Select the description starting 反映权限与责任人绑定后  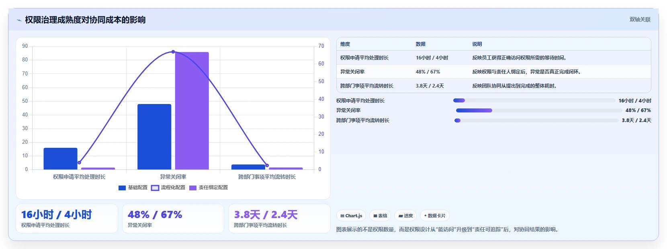point(527,72)
